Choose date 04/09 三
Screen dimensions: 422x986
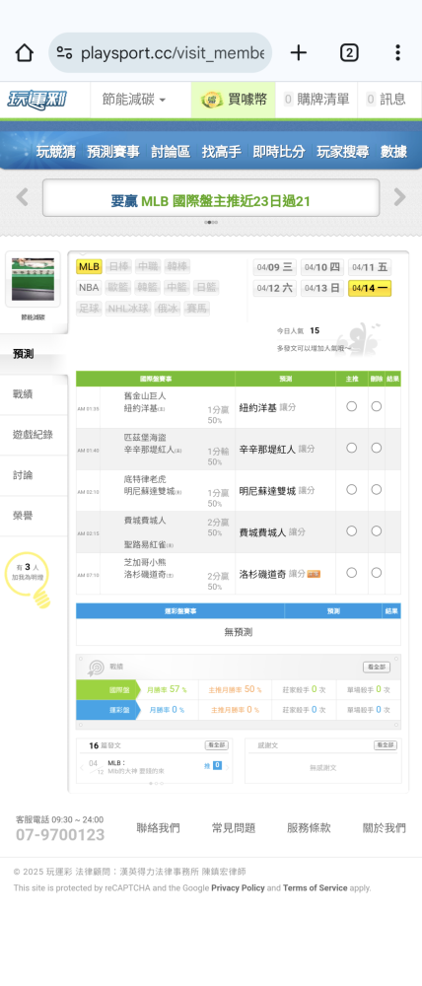click(275, 267)
